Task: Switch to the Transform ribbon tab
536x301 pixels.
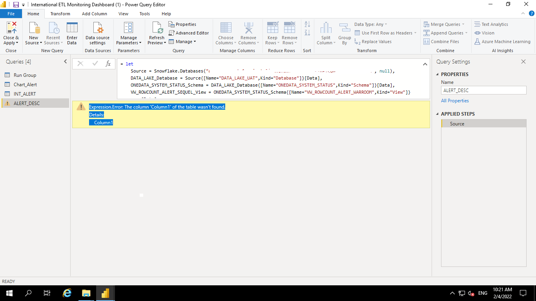Action: tap(60, 13)
